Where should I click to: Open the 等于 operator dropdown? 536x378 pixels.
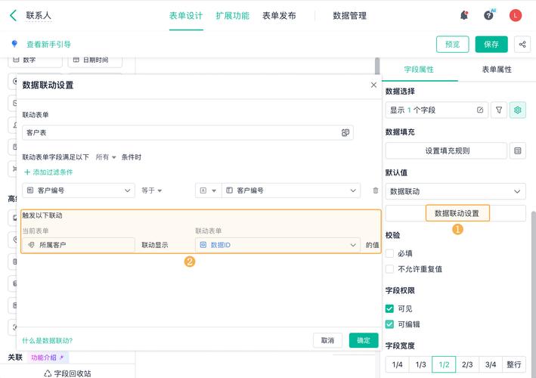pyautogui.click(x=151, y=191)
